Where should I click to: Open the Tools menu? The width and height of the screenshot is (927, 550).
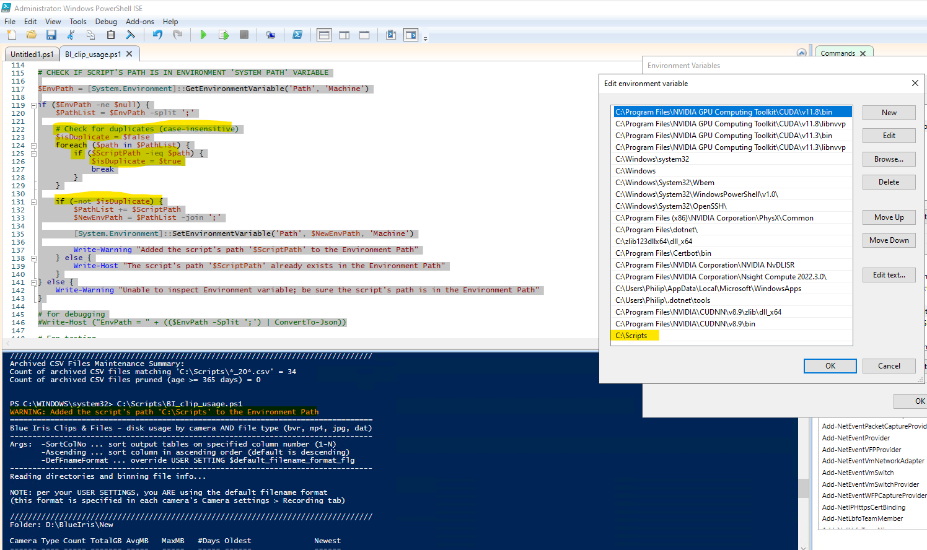pos(78,21)
